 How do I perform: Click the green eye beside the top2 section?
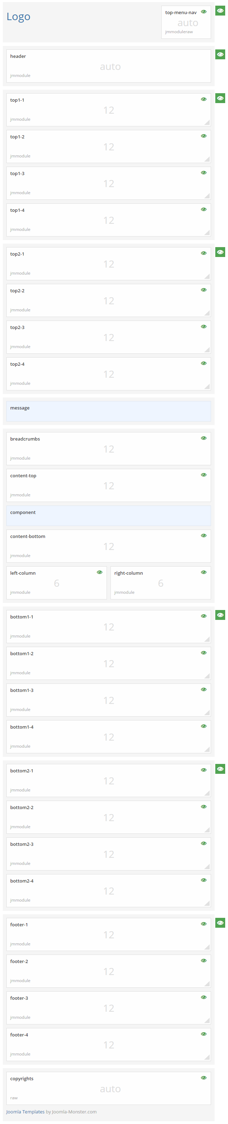click(220, 252)
